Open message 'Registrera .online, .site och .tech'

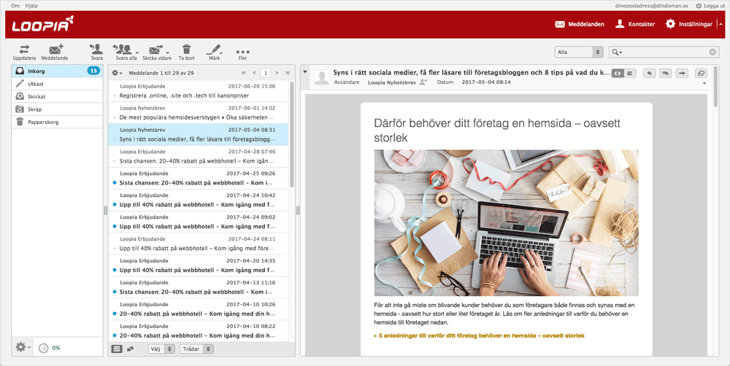[x=199, y=90]
